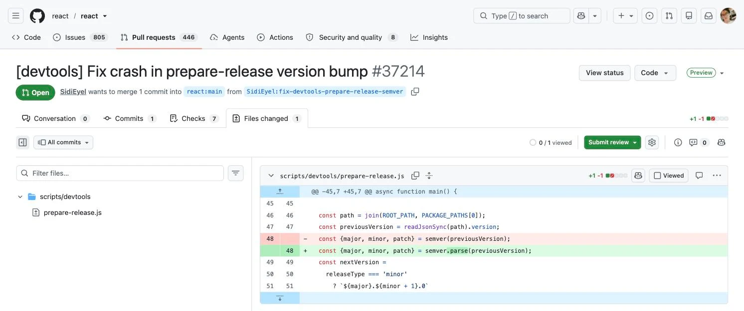Open SidiEyel:fix-devtools-prepare-release-semver branch link

(325, 92)
